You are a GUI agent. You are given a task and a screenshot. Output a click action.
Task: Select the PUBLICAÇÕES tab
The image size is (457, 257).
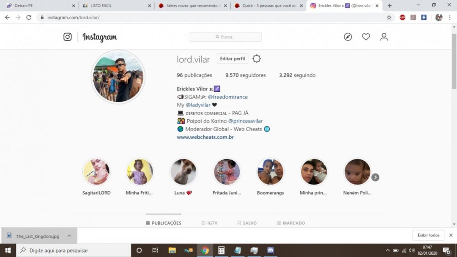[x=164, y=223]
